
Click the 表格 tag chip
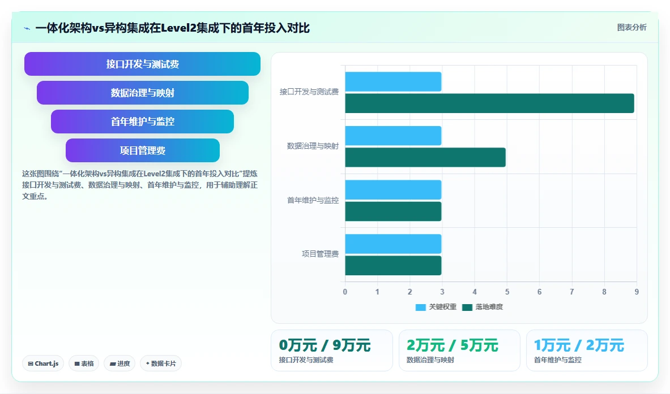pyautogui.click(x=84, y=363)
